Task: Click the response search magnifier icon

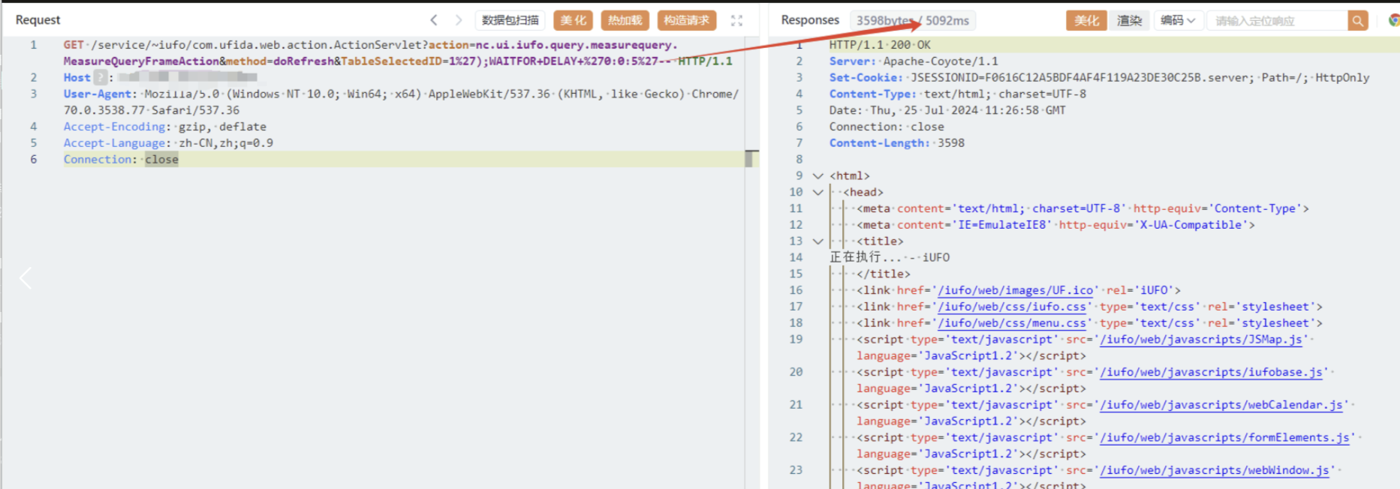Action: pyautogui.click(x=1358, y=21)
